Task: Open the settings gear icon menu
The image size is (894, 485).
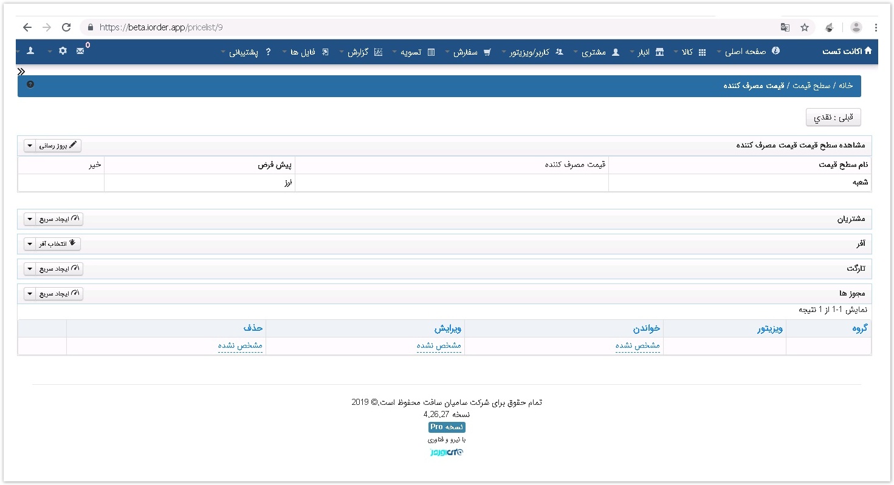Action: 63,52
